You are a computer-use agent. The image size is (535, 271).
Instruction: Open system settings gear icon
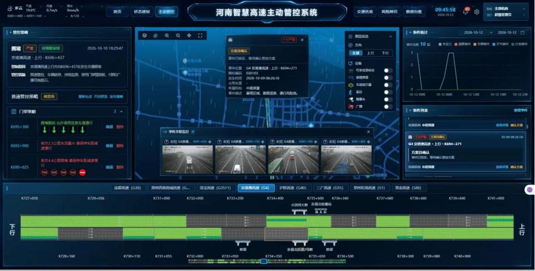click(476, 12)
